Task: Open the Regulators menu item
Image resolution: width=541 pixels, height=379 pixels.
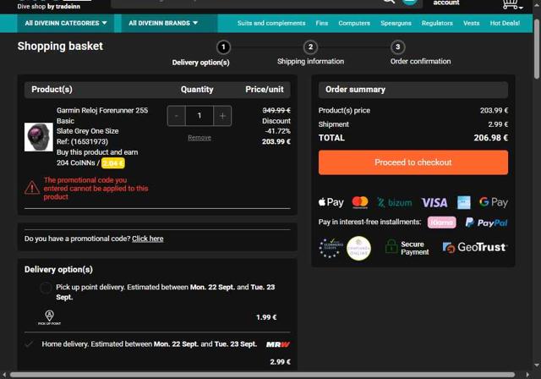Action: 437,23
